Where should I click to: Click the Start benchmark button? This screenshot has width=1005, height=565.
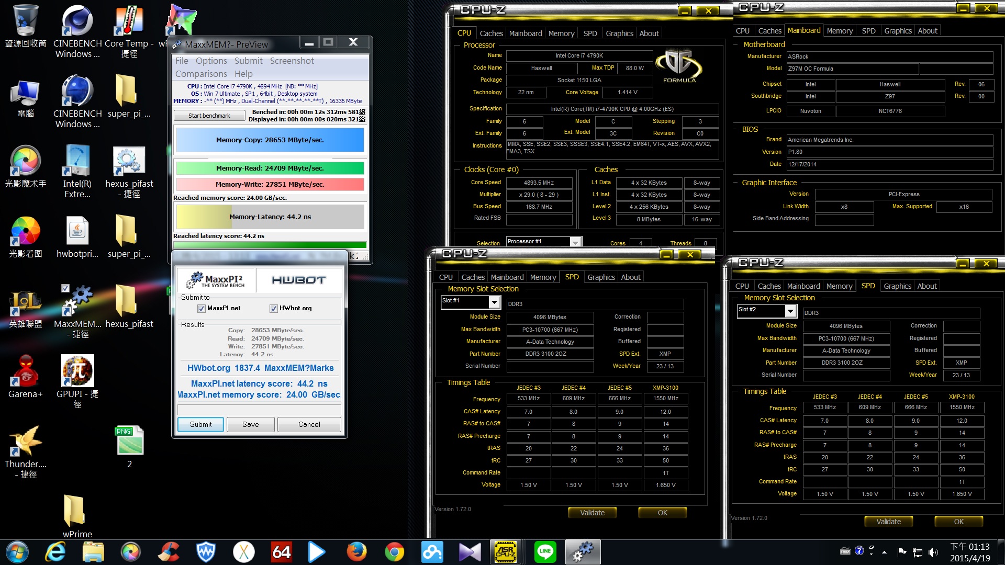[209, 116]
